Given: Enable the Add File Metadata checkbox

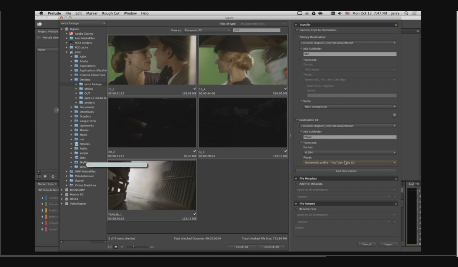Looking at the screenshot, I should [297, 184].
